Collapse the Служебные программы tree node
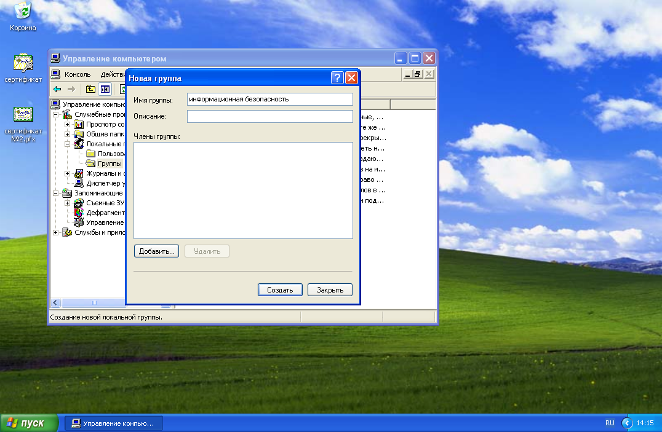This screenshot has height=432, width=662. [x=55, y=114]
